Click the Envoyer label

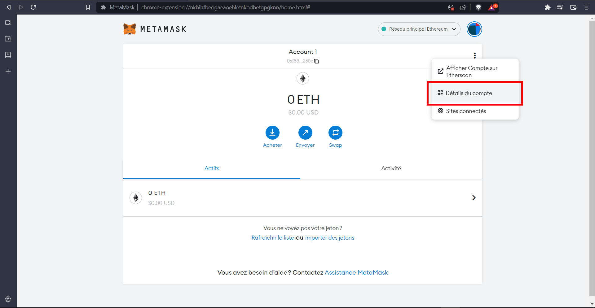click(x=305, y=145)
